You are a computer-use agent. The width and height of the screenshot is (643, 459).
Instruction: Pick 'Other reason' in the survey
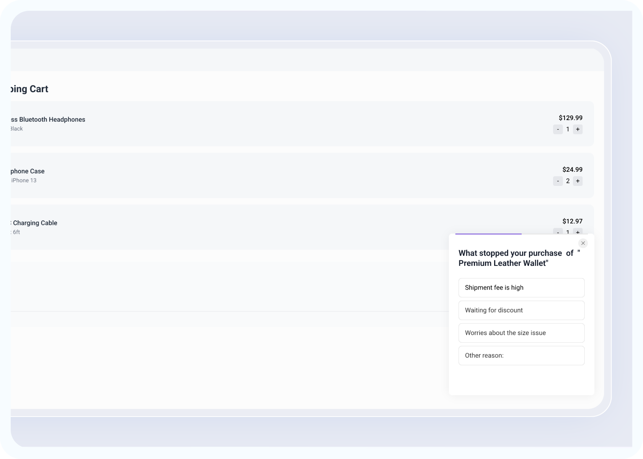[x=521, y=355]
